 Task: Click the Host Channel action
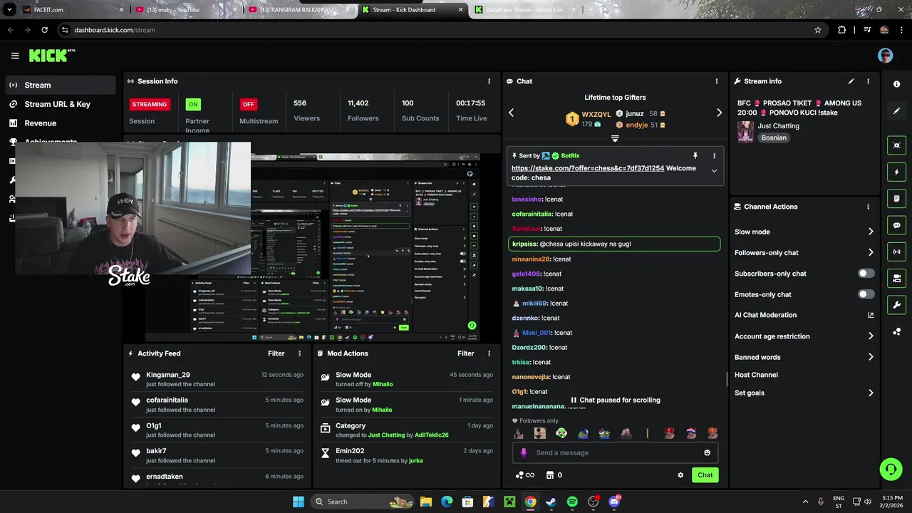(x=756, y=375)
